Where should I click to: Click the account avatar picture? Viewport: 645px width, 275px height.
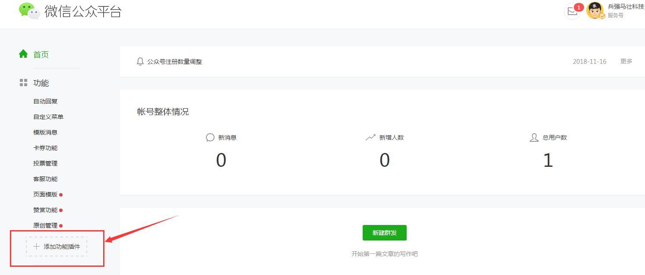(x=595, y=11)
